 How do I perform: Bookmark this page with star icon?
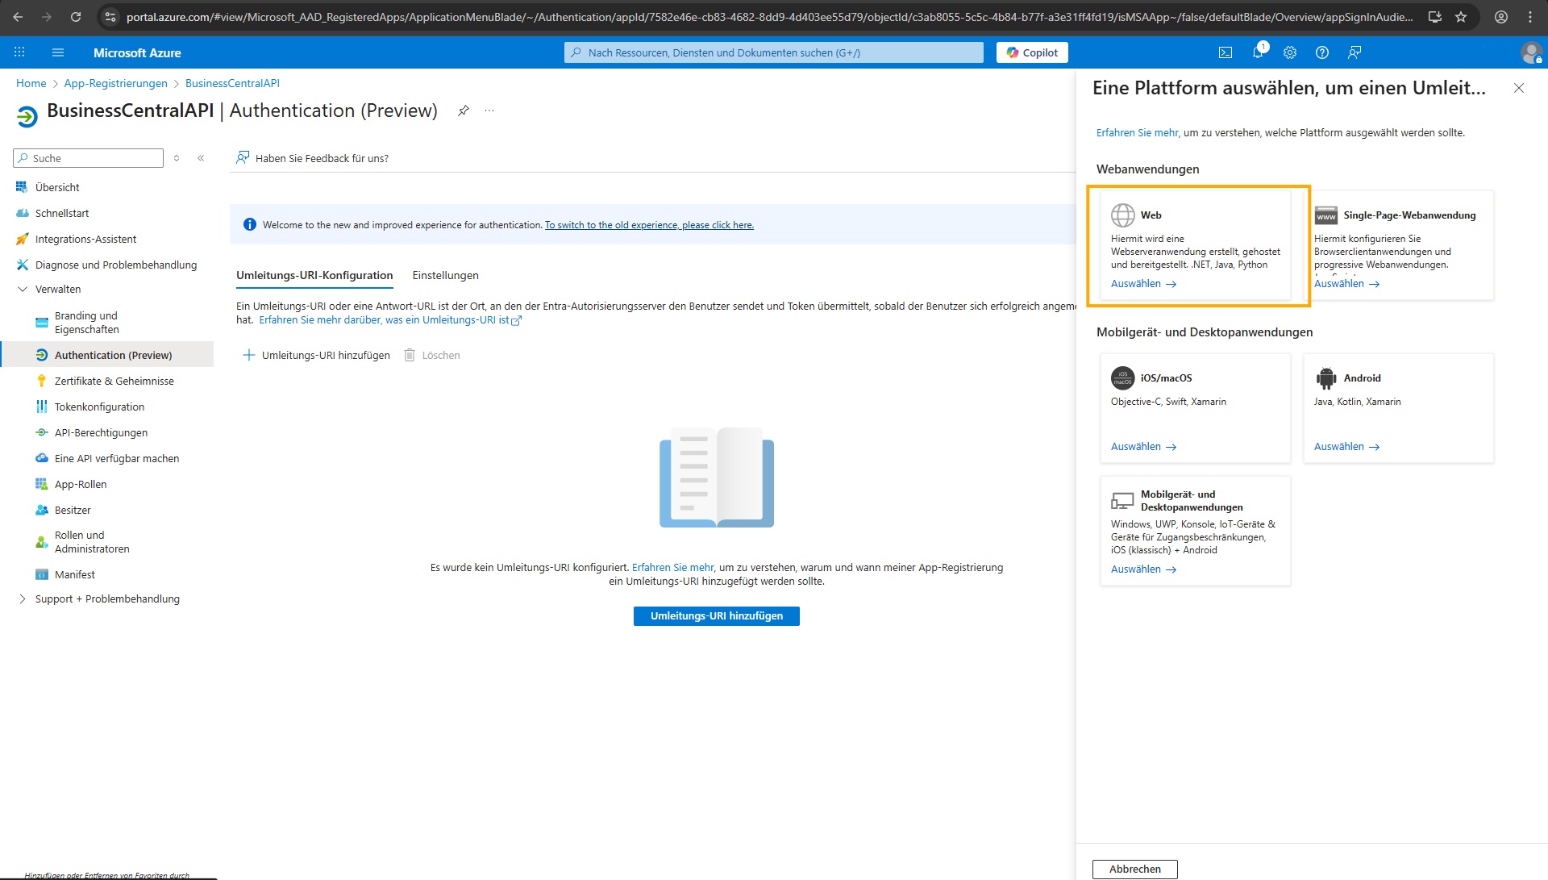(x=1461, y=16)
